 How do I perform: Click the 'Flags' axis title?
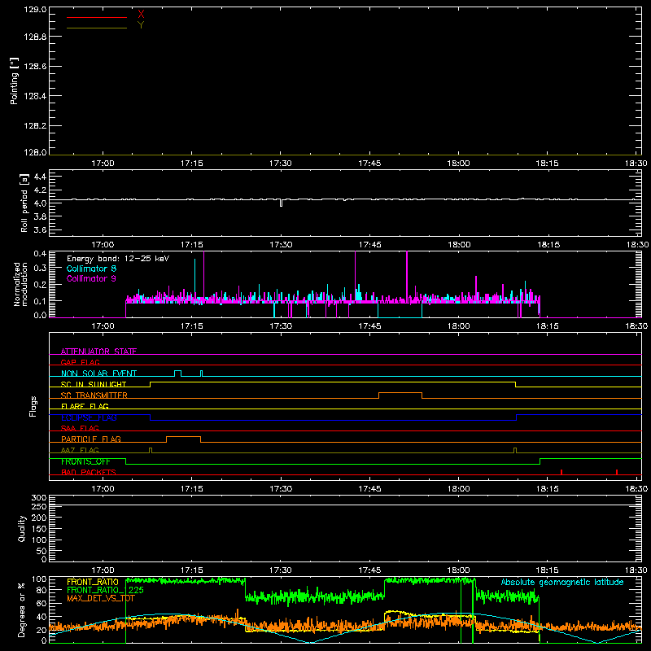tap(33, 406)
